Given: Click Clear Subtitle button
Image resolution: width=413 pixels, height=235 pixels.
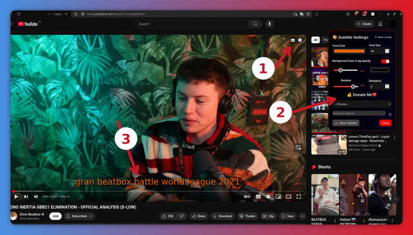Looking at the screenshot, I should 346,123.
